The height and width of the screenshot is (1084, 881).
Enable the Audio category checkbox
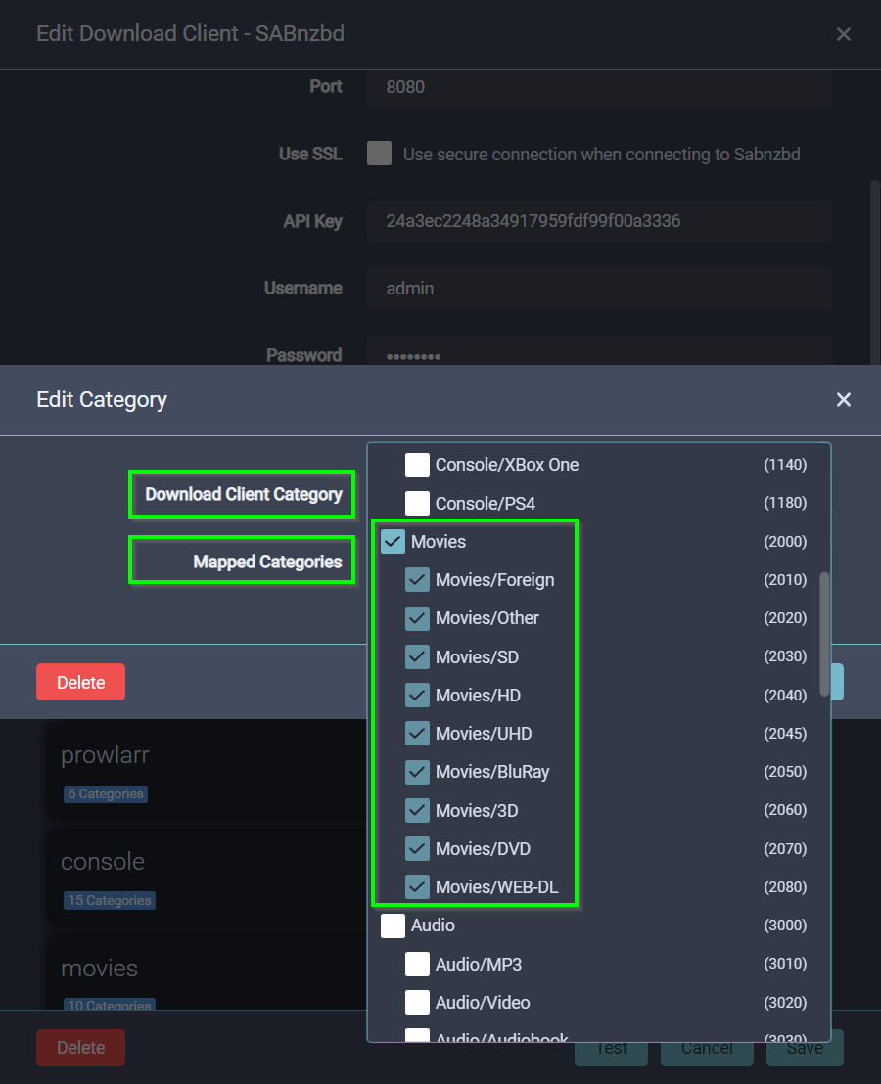(394, 926)
